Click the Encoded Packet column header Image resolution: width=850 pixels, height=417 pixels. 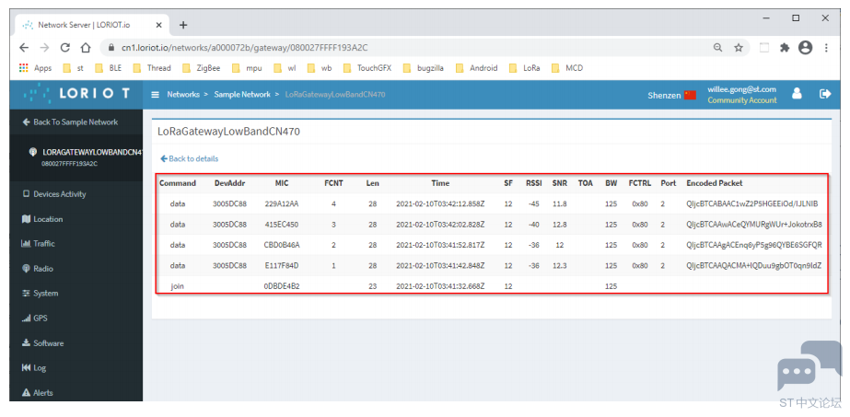click(715, 183)
